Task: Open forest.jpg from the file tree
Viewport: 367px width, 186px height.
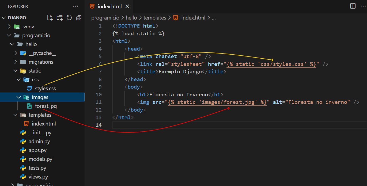Action: pyautogui.click(x=46, y=106)
